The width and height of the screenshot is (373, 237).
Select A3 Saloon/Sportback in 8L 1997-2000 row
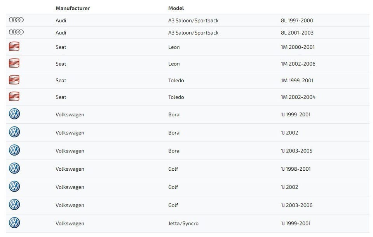(193, 21)
